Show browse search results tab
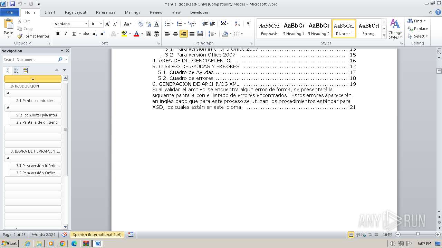Screen dimensions: 442x248 coord(25,70)
